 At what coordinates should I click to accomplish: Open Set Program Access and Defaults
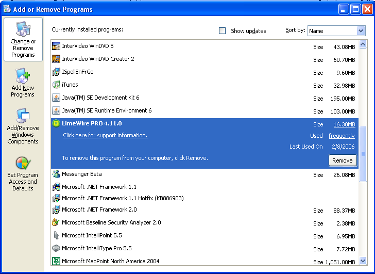tap(23, 174)
